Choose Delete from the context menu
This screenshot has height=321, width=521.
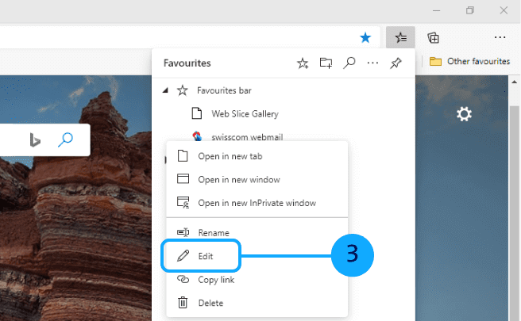coord(210,302)
